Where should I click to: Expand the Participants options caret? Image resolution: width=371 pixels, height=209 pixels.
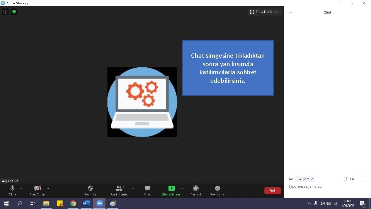tap(133, 188)
